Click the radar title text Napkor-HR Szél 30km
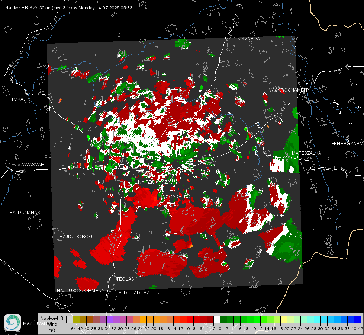Screen dimensions: 364x335 coord(29,8)
